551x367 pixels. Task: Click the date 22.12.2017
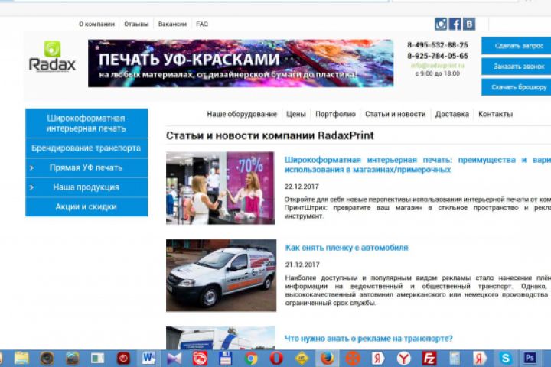302,187
